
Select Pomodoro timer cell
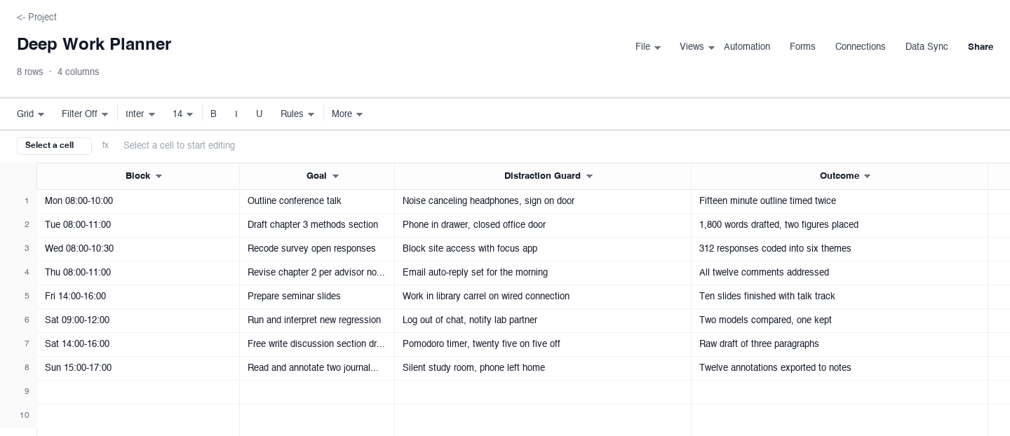[543, 344]
